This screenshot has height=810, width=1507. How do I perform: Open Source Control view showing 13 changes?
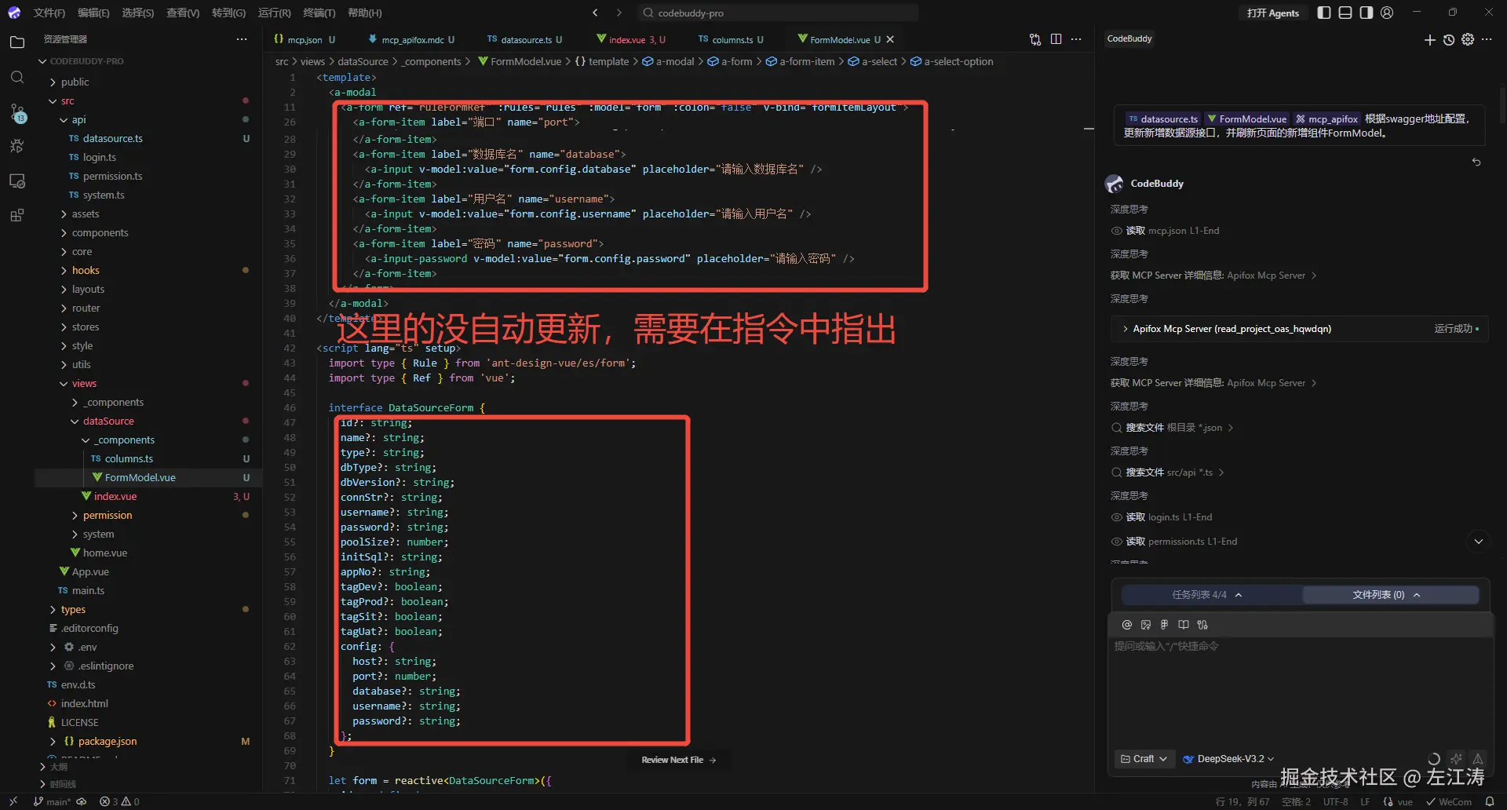(17, 114)
